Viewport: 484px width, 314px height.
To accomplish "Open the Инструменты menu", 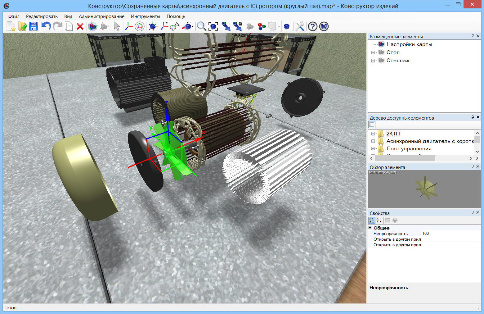I will pos(145,16).
